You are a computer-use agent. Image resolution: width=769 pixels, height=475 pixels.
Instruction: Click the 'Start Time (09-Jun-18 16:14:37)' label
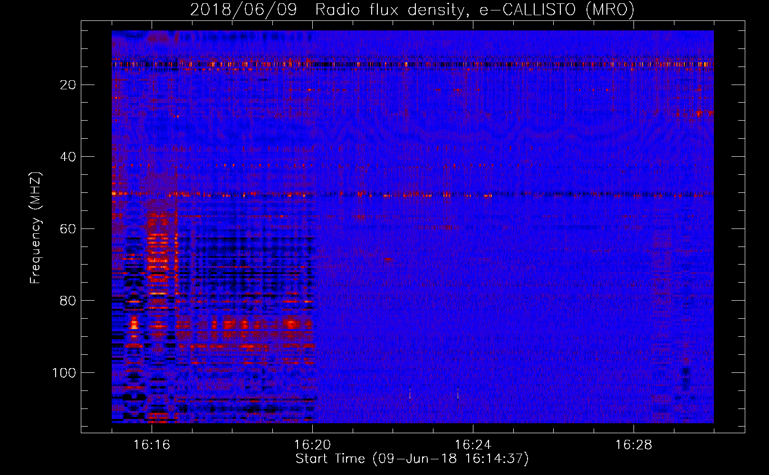412,459
